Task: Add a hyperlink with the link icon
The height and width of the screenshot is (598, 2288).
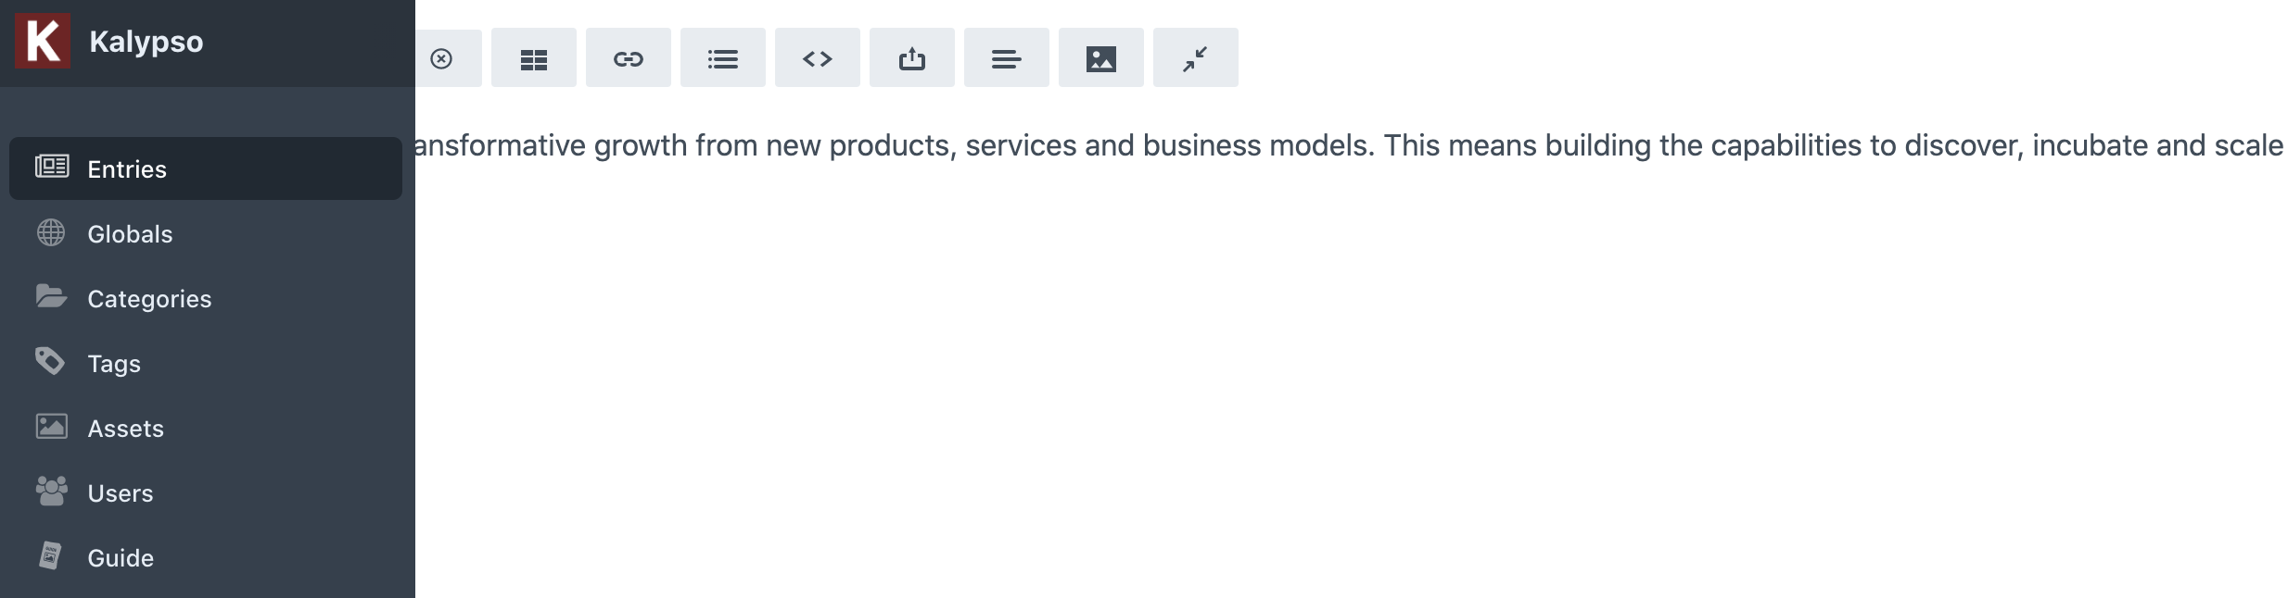Action: [629, 57]
